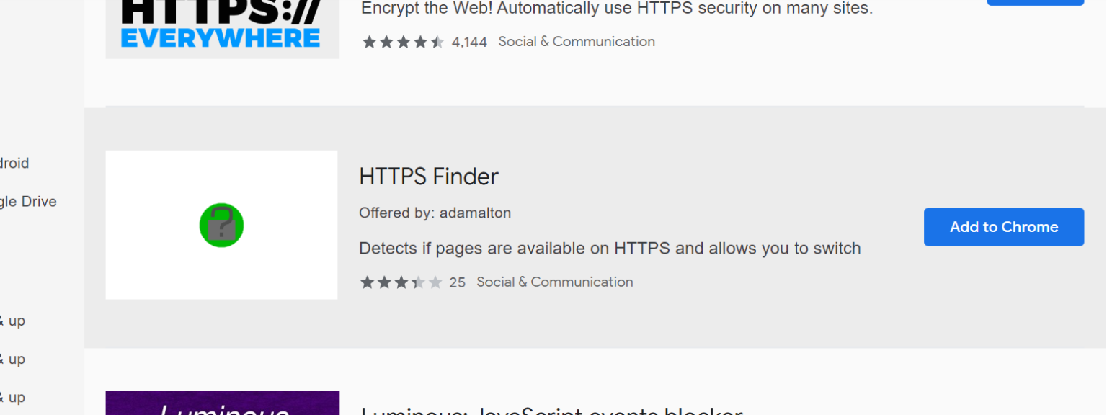This screenshot has width=1107, height=415.
Task: View the 4,144 reviews for HTTPS Everywhere
Action: tap(470, 42)
